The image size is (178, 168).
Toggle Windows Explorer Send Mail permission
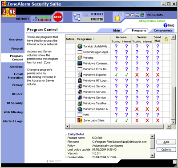(158, 75)
